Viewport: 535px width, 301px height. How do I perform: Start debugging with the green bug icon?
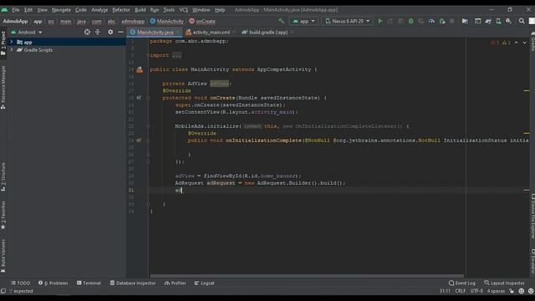pos(410,21)
